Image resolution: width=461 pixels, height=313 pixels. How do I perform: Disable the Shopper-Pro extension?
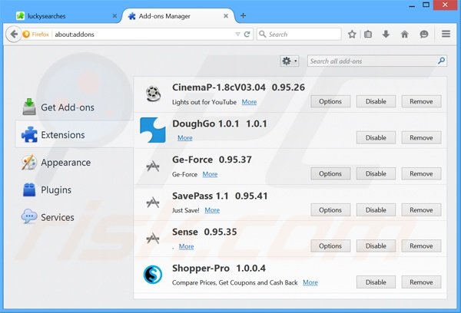pyautogui.click(x=376, y=282)
